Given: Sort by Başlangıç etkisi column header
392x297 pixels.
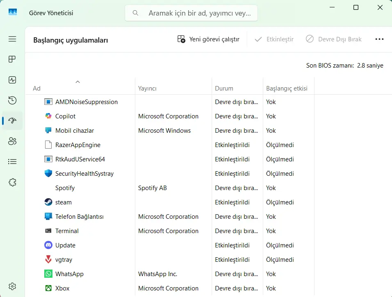Looking at the screenshot, I should coord(289,86).
